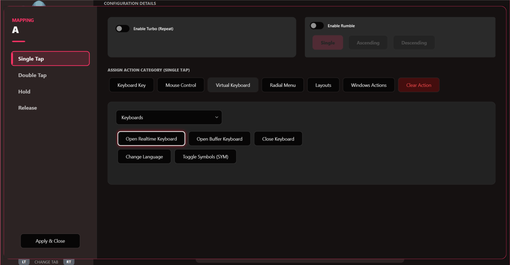The height and width of the screenshot is (265, 510).
Task: Choose the Windows Actions category
Action: tap(369, 85)
